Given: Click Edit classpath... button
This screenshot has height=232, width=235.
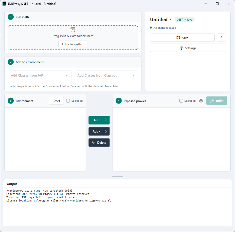Looking at the screenshot, I should [73, 44].
